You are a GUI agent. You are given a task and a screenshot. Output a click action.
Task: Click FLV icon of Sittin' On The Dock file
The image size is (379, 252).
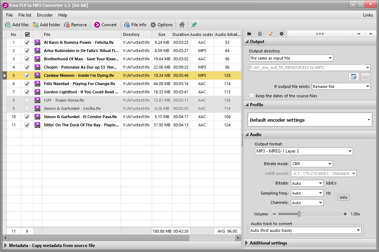coord(37,125)
